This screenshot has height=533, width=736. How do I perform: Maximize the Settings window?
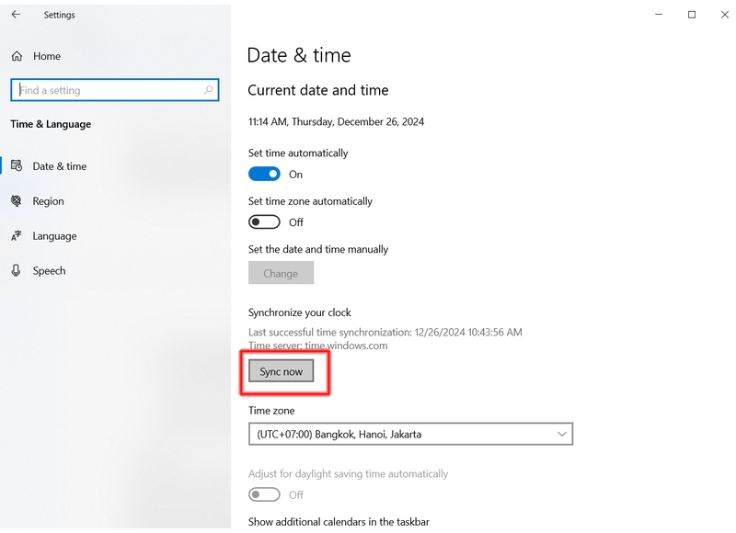click(x=692, y=15)
